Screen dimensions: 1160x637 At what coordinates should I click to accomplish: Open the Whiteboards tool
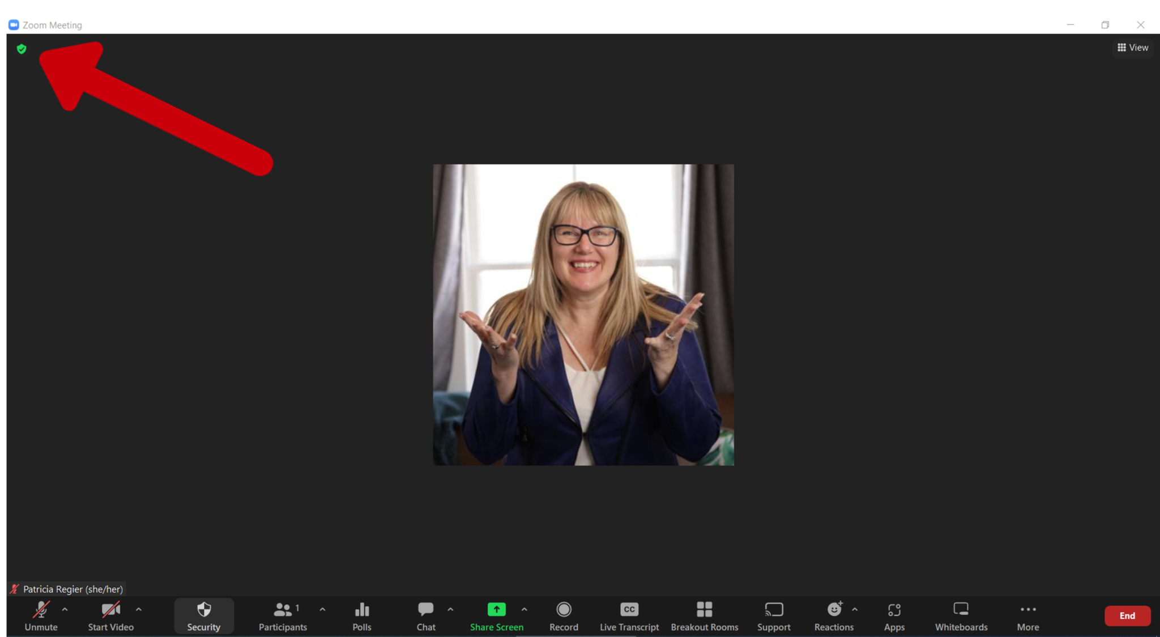click(x=961, y=615)
